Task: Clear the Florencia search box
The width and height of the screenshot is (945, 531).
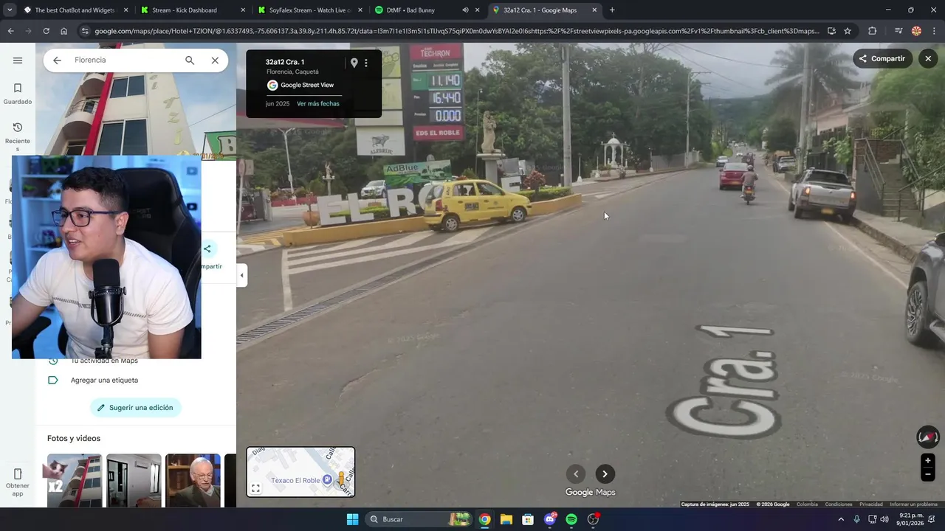Action: [215, 60]
